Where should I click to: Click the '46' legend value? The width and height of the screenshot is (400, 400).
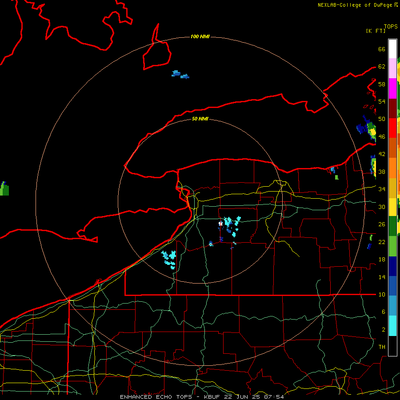tap(382, 136)
